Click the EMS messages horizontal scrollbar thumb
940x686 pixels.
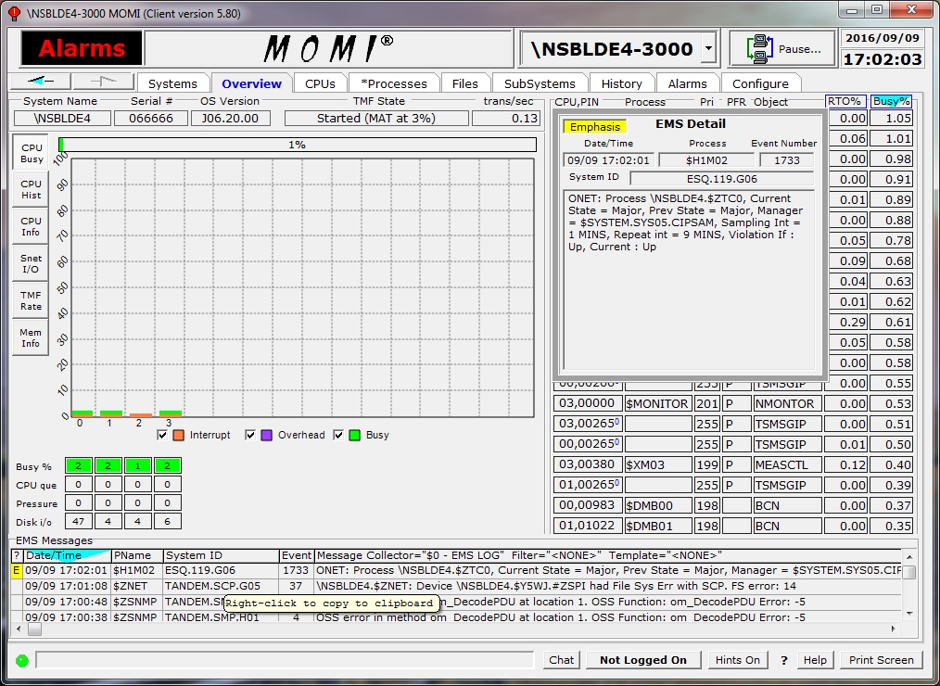[34, 629]
